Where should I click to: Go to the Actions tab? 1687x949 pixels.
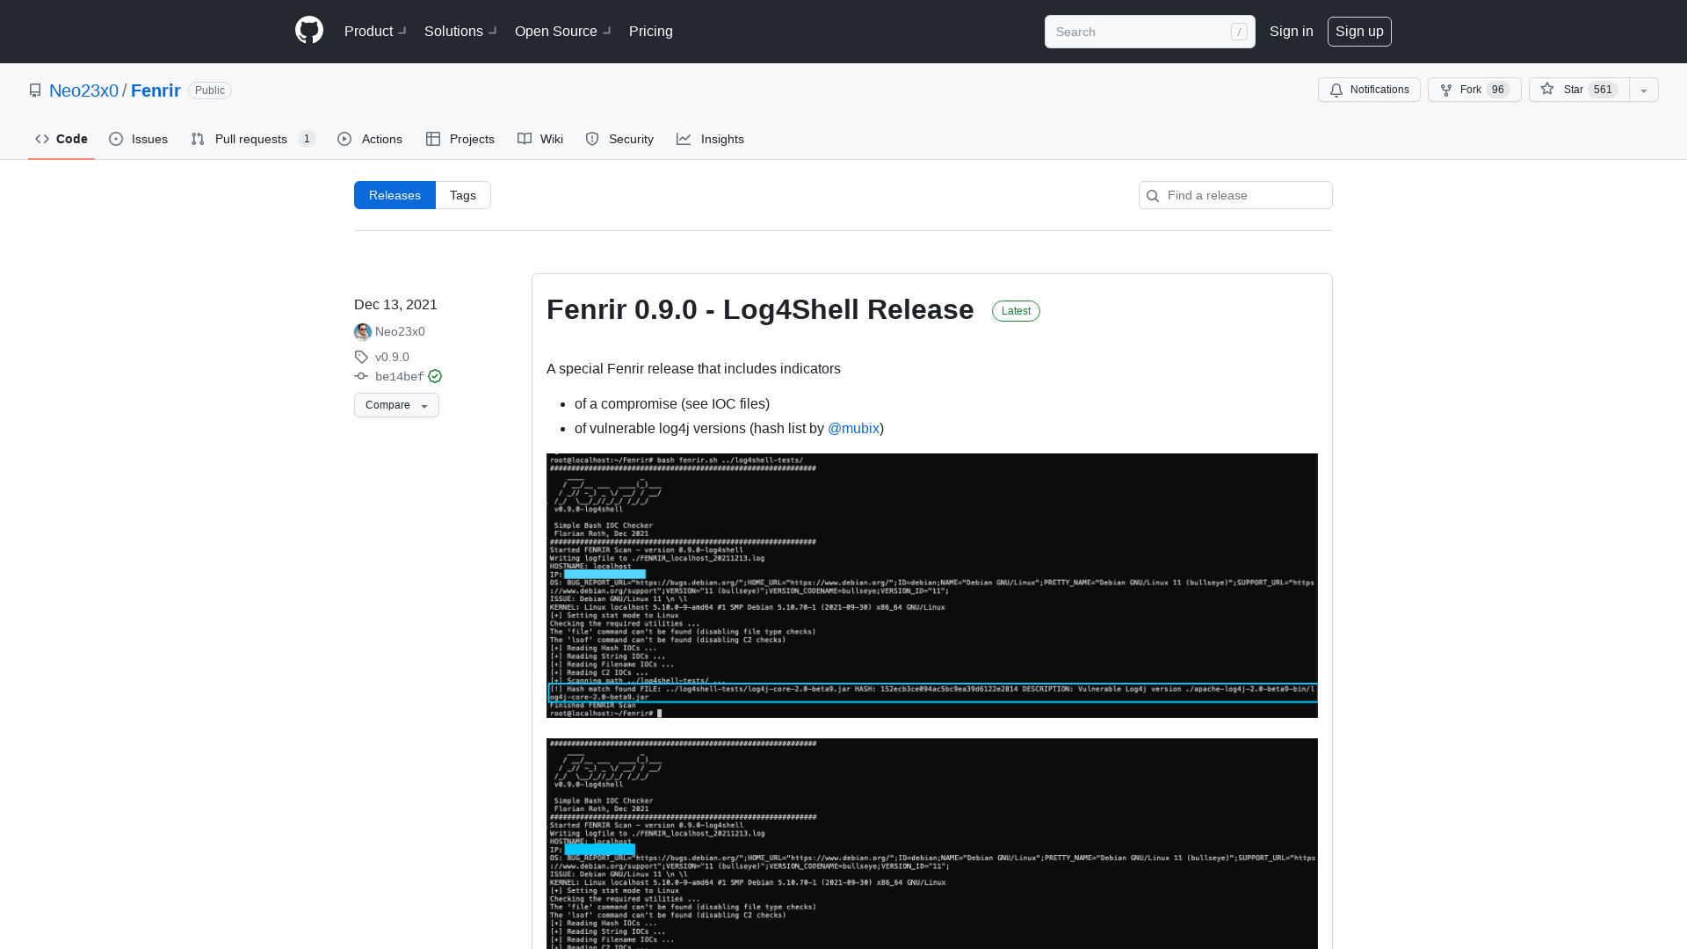tap(370, 139)
